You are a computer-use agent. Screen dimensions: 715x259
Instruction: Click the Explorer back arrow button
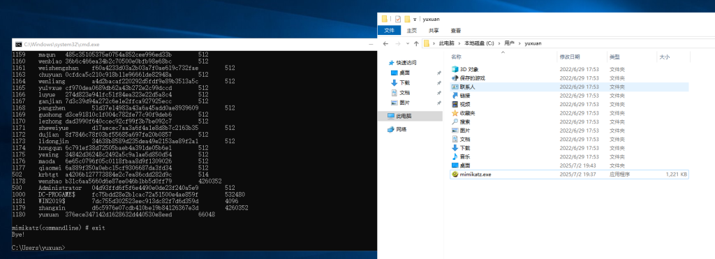pyautogui.click(x=385, y=43)
